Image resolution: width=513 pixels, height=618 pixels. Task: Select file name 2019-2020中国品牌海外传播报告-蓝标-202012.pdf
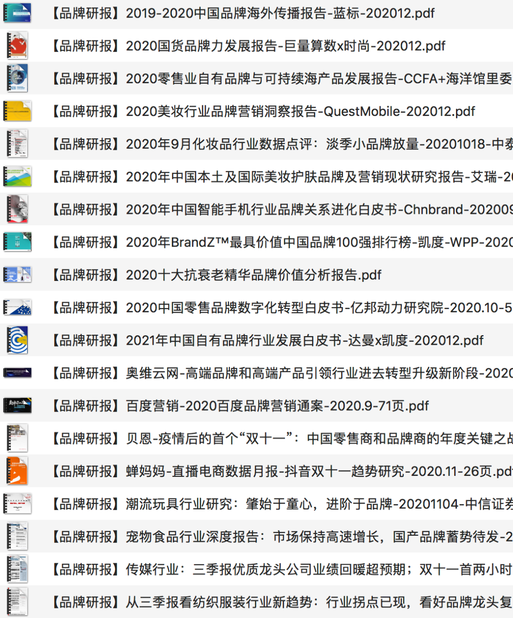click(242, 13)
